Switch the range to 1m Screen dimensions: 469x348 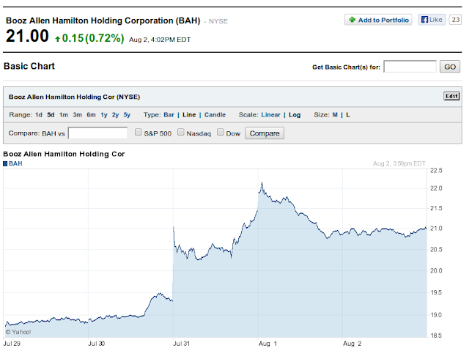pyautogui.click(x=64, y=115)
